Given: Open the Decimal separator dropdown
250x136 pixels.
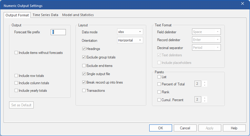Looking at the screenshot, I should tap(206, 48).
